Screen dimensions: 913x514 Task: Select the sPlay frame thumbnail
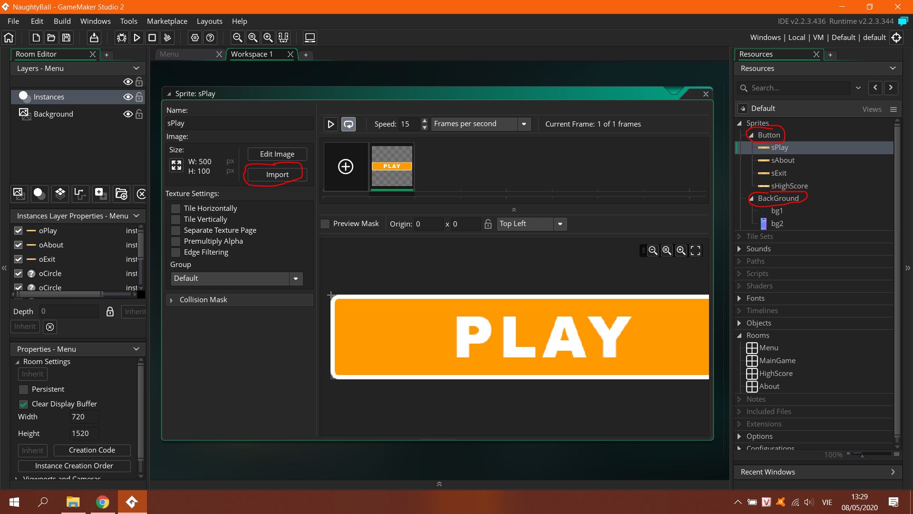(392, 166)
